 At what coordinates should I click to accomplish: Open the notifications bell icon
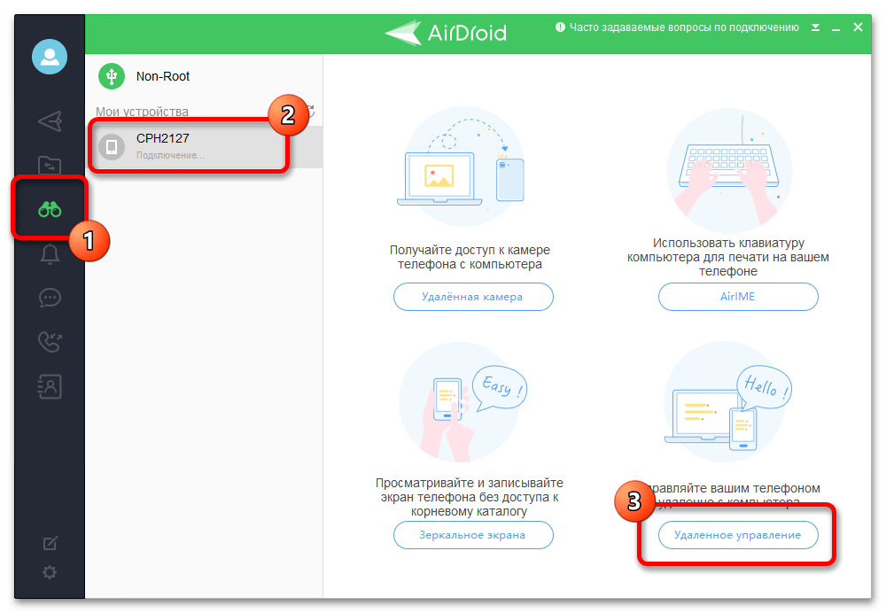50,255
